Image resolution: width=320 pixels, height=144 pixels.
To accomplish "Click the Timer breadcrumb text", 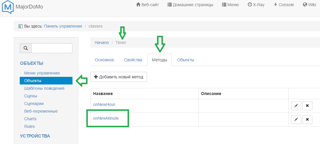I will pos(121,43).
